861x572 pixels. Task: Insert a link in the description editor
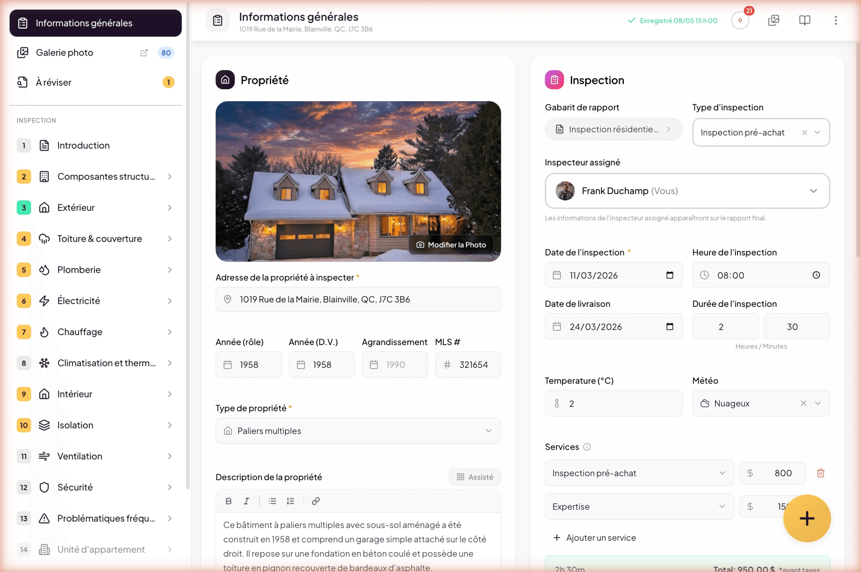[x=316, y=501]
